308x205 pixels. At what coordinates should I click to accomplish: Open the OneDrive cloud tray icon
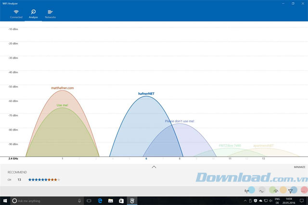(x=260, y=201)
